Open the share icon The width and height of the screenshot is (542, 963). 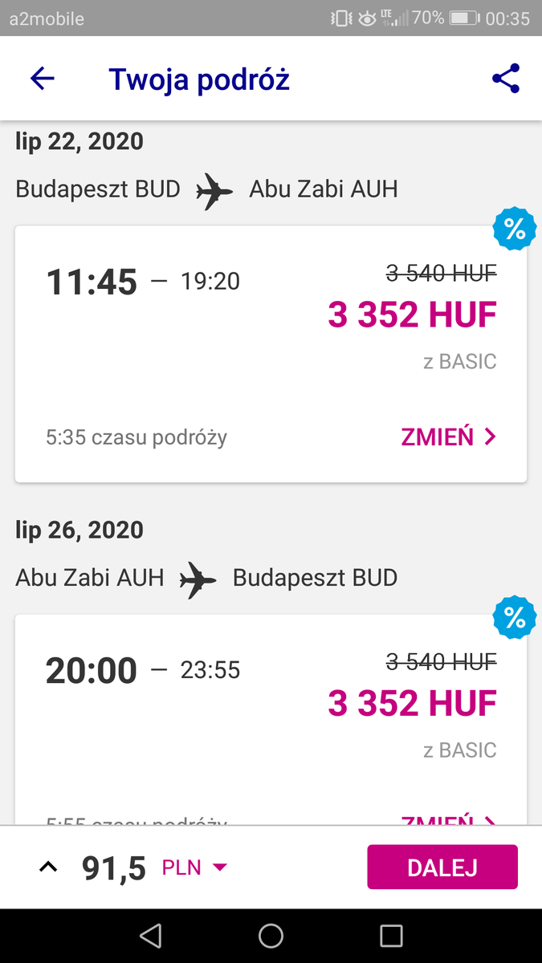click(x=506, y=79)
